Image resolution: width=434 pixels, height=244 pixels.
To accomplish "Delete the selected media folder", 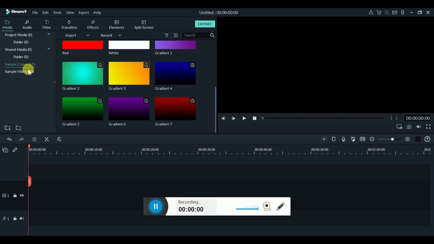I will [x=19, y=128].
